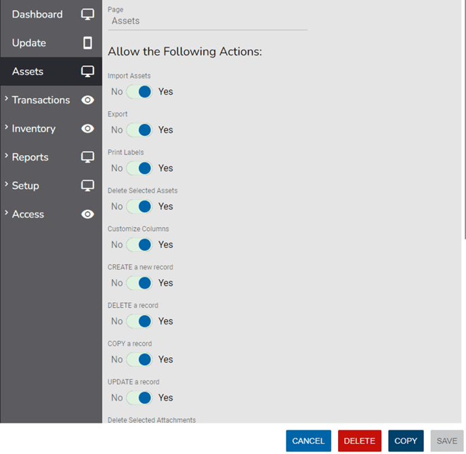Click the monitor icon next to Dashboard
The image size is (466, 454).
(87, 14)
